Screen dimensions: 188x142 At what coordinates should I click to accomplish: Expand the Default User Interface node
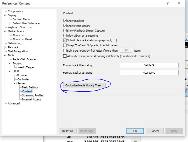(x=10, y=23)
